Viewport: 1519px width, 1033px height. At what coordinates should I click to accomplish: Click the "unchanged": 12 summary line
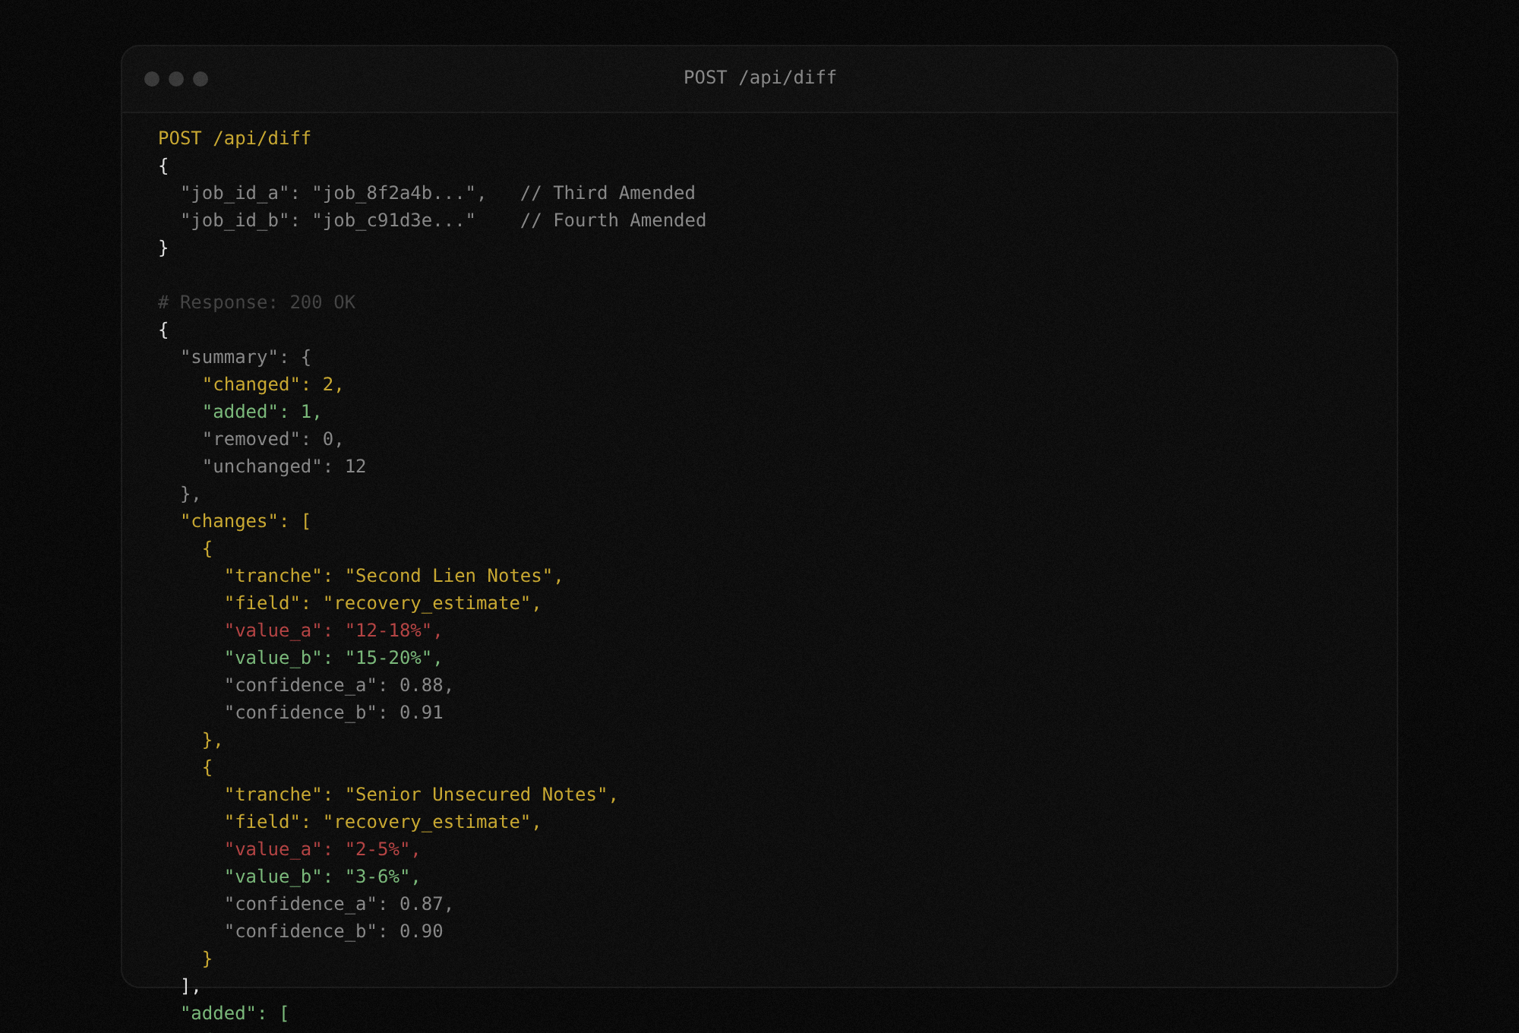[x=284, y=467]
